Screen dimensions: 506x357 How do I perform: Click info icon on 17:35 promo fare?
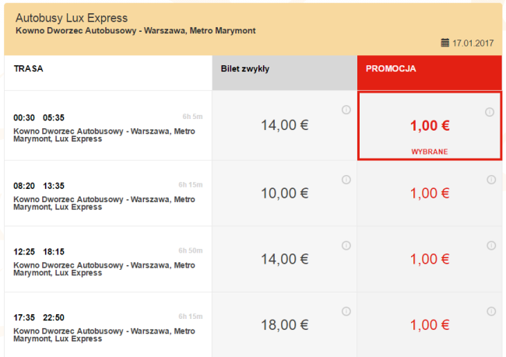[x=491, y=311]
